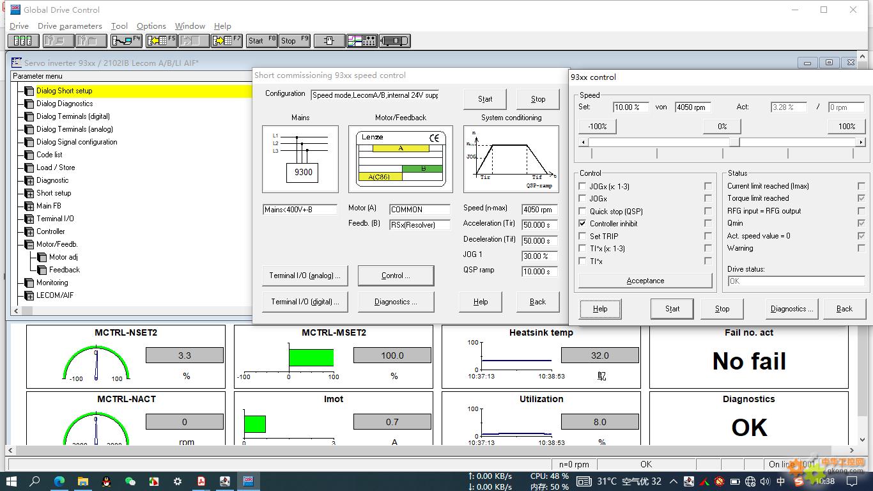Expand the Controller tree node
The height and width of the screenshot is (491, 873).
point(29,231)
